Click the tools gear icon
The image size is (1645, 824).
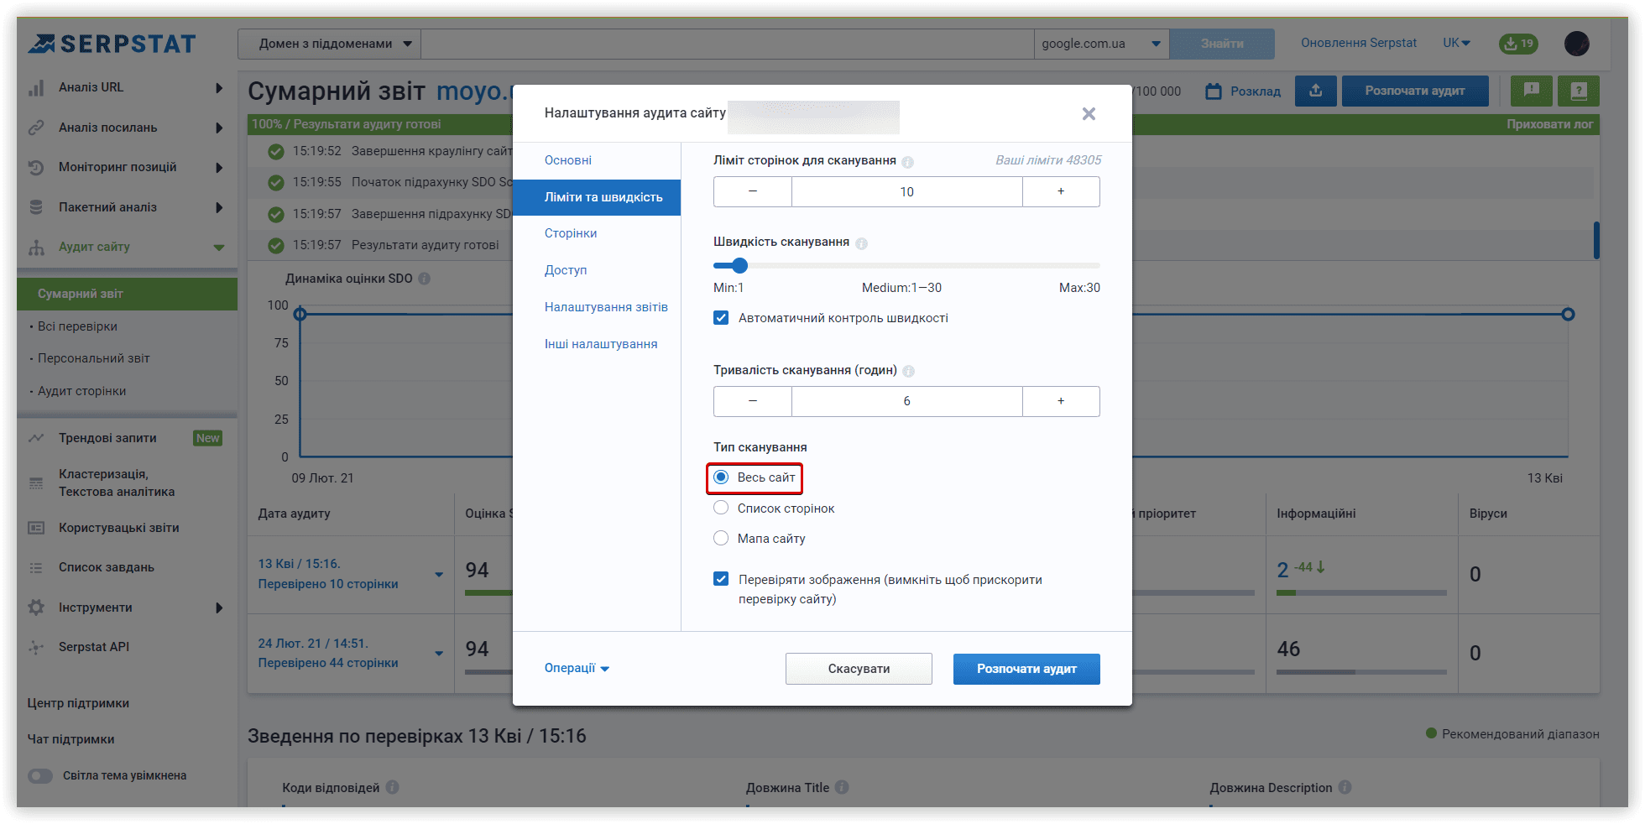tap(36, 607)
